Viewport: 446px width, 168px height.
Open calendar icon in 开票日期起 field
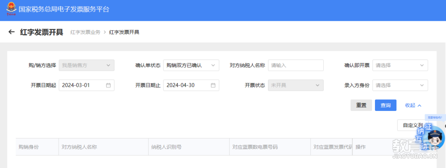108,85
